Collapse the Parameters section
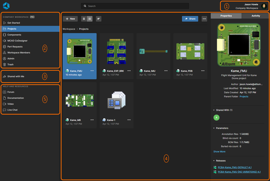The width and height of the screenshot is (270, 181). (214, 128)
